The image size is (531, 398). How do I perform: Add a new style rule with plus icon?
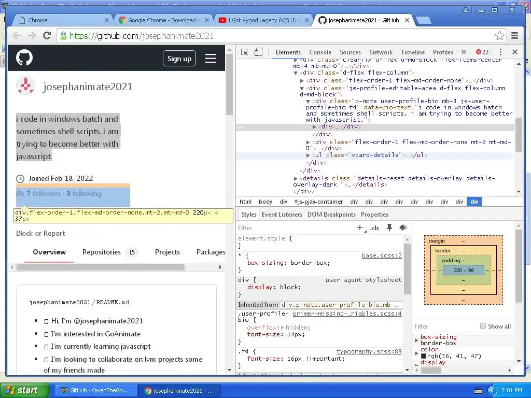coord(360,228)
